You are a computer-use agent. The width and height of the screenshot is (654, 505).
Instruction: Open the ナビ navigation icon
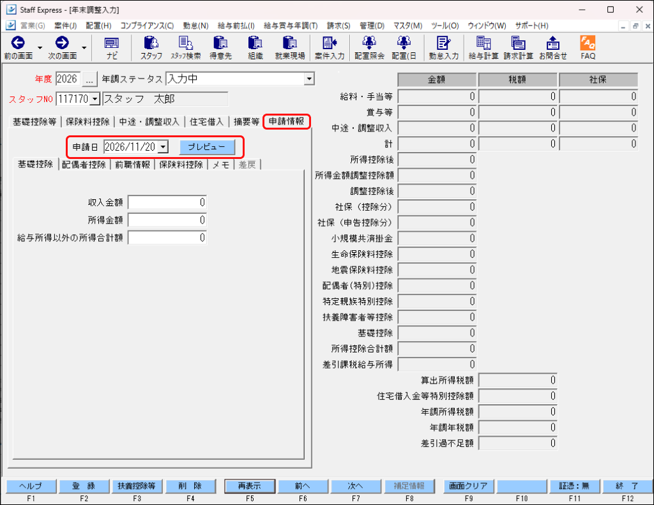point(111,47)
